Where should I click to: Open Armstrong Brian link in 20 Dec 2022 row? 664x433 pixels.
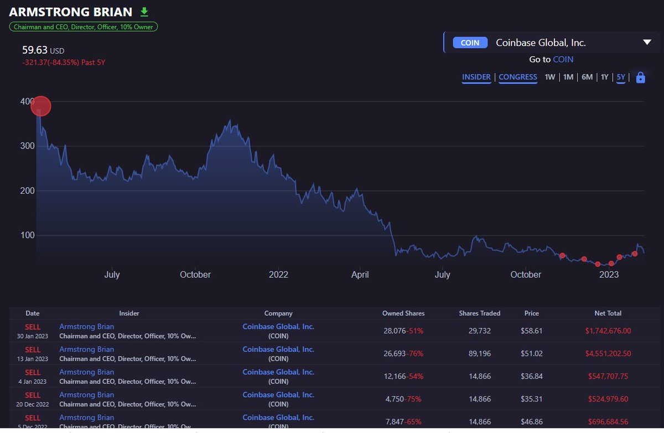click(87, 394)
